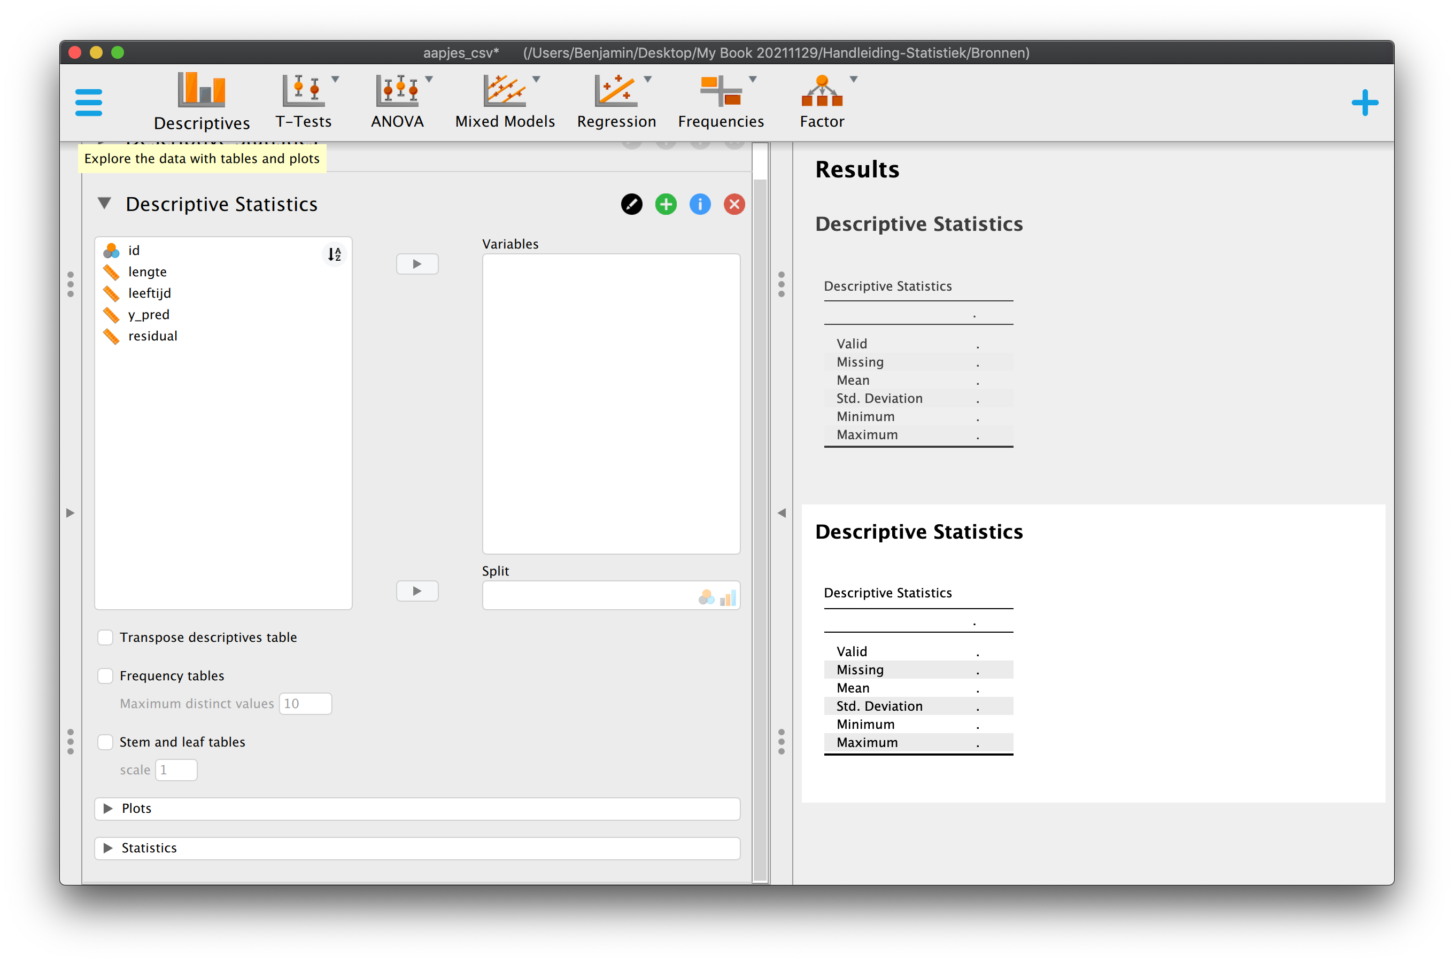The width and height of the screenshot is (1454, 964).
Task: Click the Results heading
Action: (857, 169)
